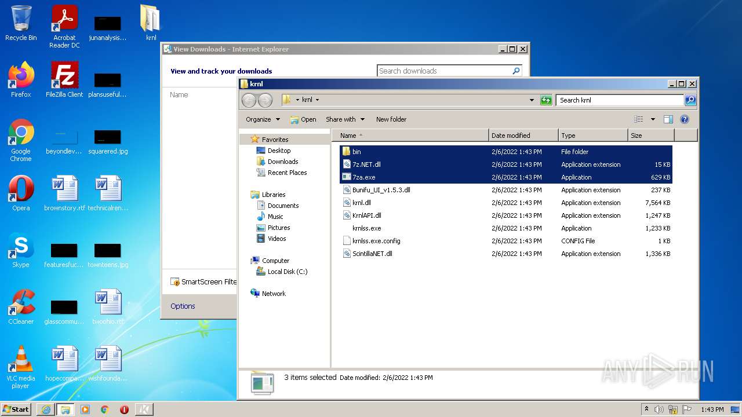
Task: Click Internet Explorer taskbar icon
Action: click(46, 409)
